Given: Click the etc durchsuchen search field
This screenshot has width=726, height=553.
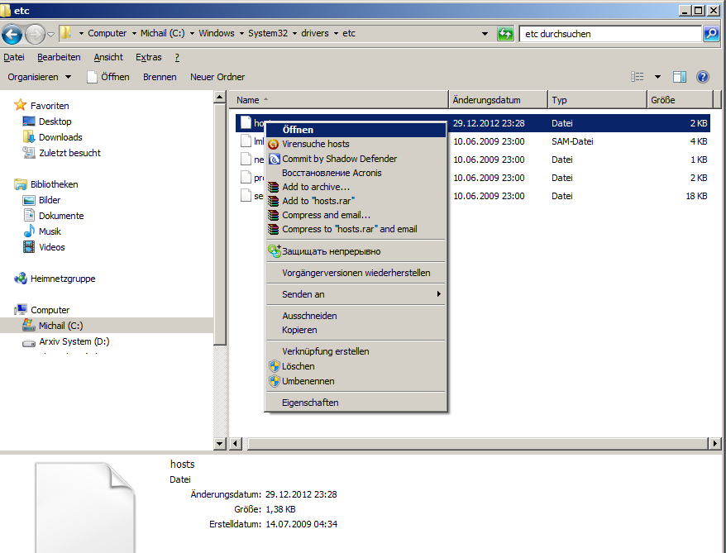Looking at the screenshot, I should 610,34.
